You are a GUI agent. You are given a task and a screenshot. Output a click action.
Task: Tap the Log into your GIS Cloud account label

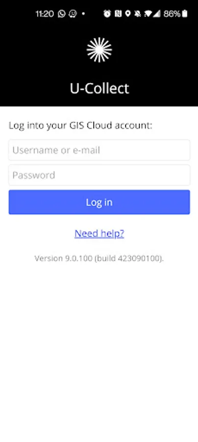80,125
